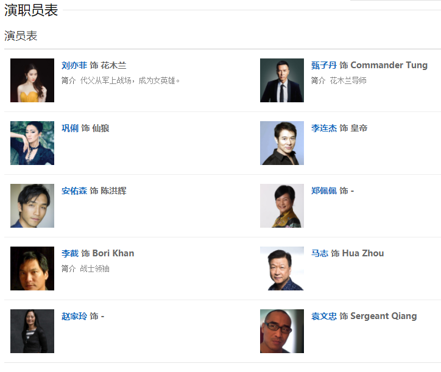Open the 李连杰 actor link
Image resolution: width=441 pixels, height=372 pixels.
point(324,128)
